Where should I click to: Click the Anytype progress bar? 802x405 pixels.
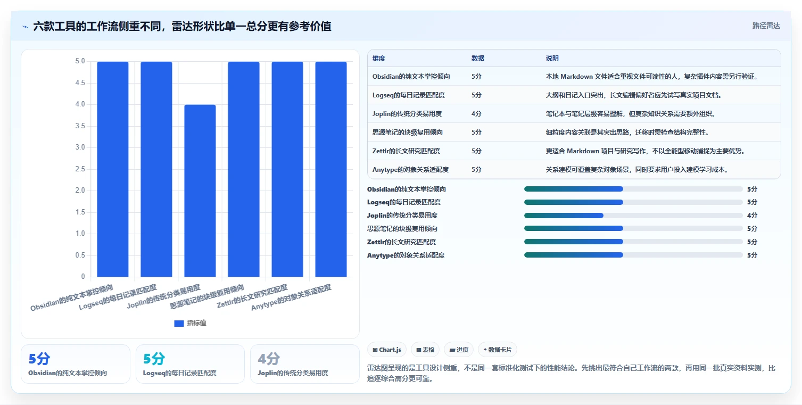click(x=633, y=255)
